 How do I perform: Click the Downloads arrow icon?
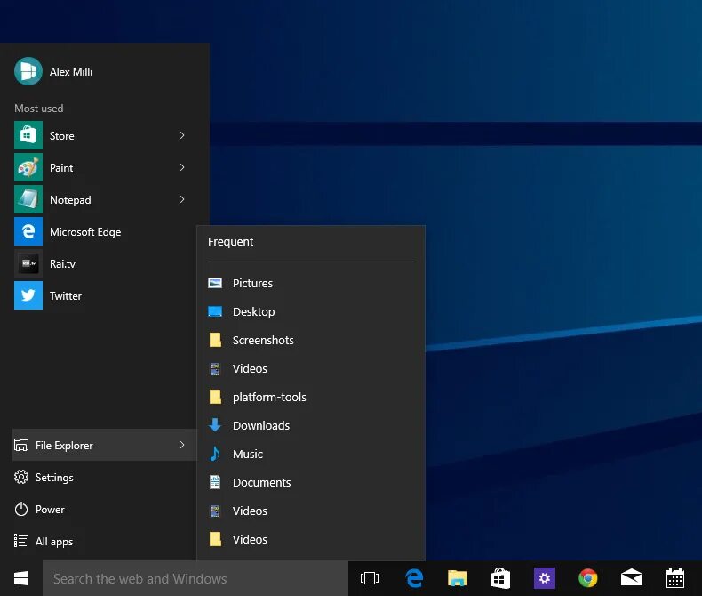(215, 425)
